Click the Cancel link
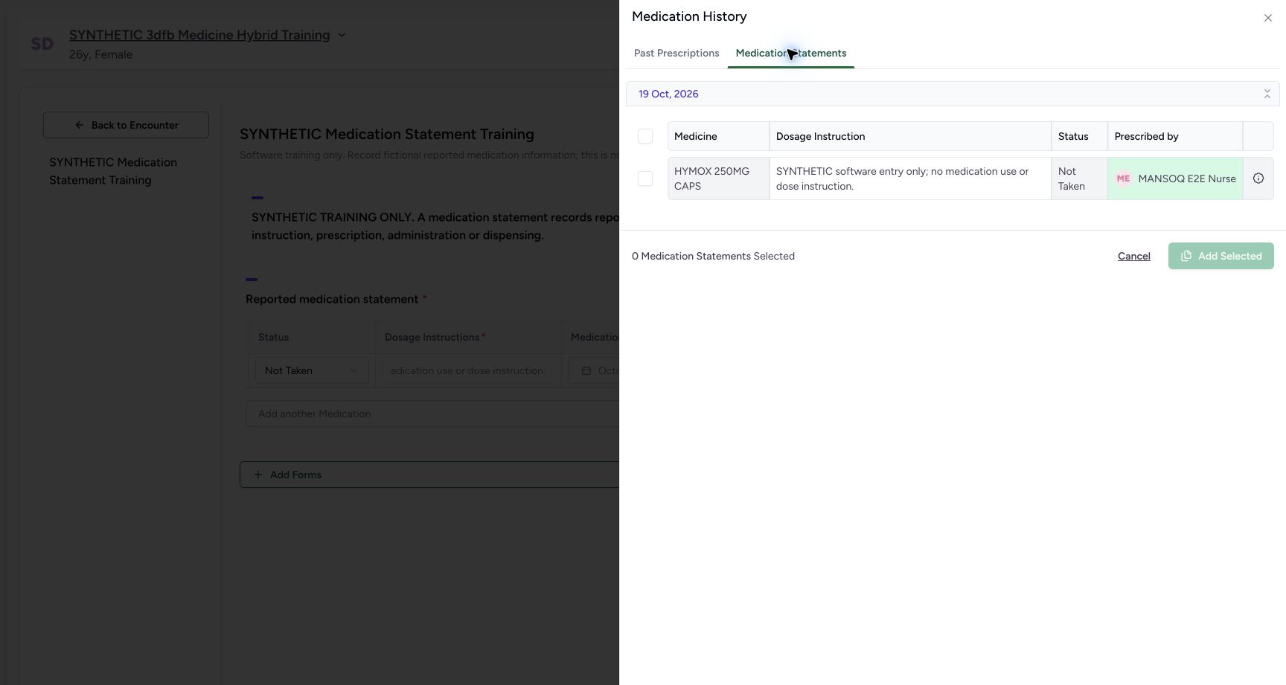Viewport: 1286px width, 685px height. (1134, 256)
